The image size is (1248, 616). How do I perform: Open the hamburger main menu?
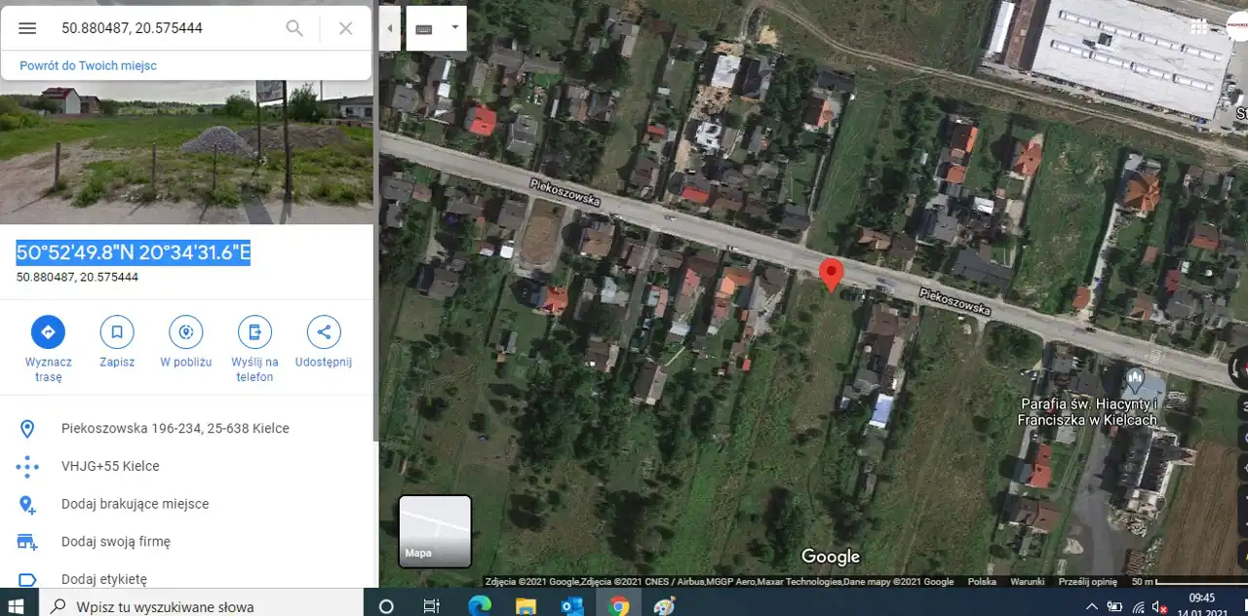27,28
